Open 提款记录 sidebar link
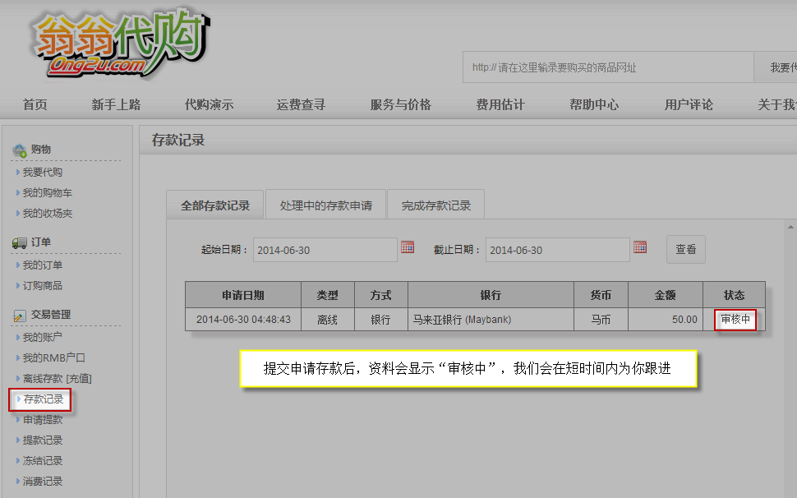The height and width of the screenshot is (498, 797). 43,440
